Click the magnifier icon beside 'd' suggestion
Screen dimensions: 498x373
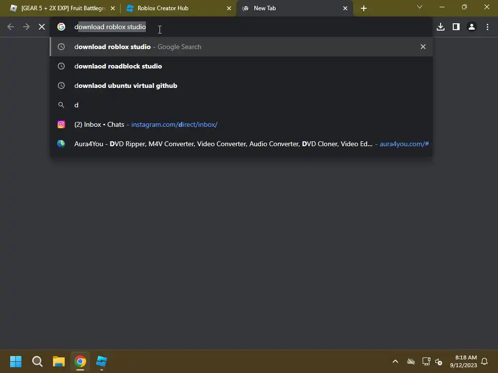tap(61, 105)
